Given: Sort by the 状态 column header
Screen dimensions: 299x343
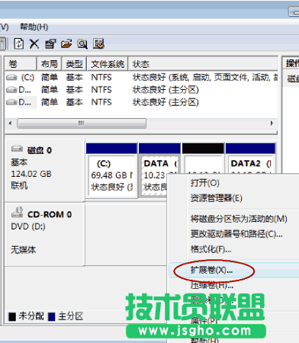Looking at the screenshot, I should [203, 64].
